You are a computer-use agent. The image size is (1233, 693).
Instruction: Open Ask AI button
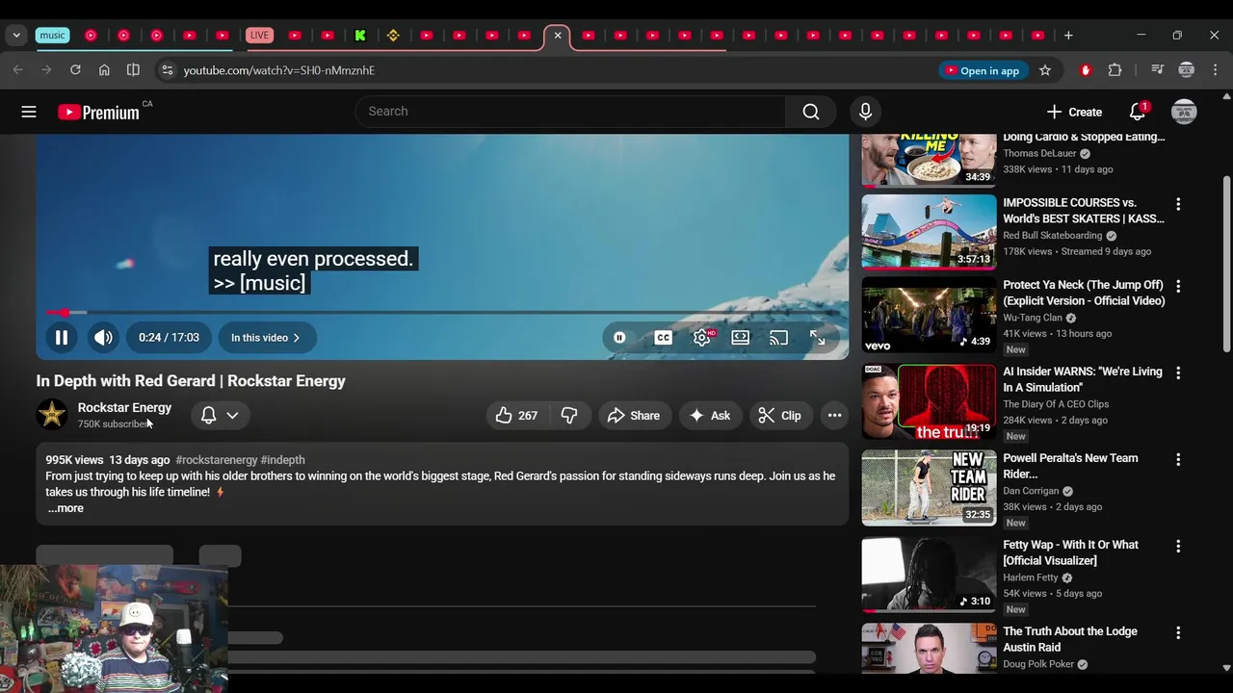tap(710, 416)
